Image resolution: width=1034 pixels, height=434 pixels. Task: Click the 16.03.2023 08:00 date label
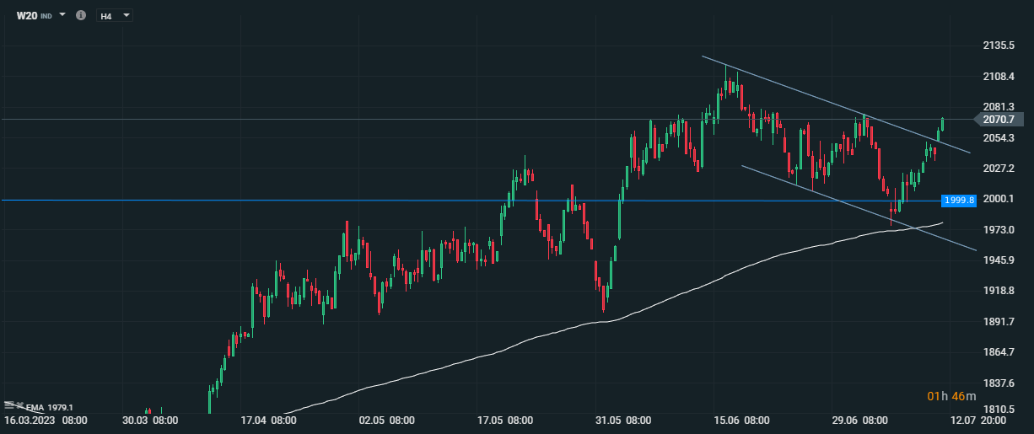(46, 419)
